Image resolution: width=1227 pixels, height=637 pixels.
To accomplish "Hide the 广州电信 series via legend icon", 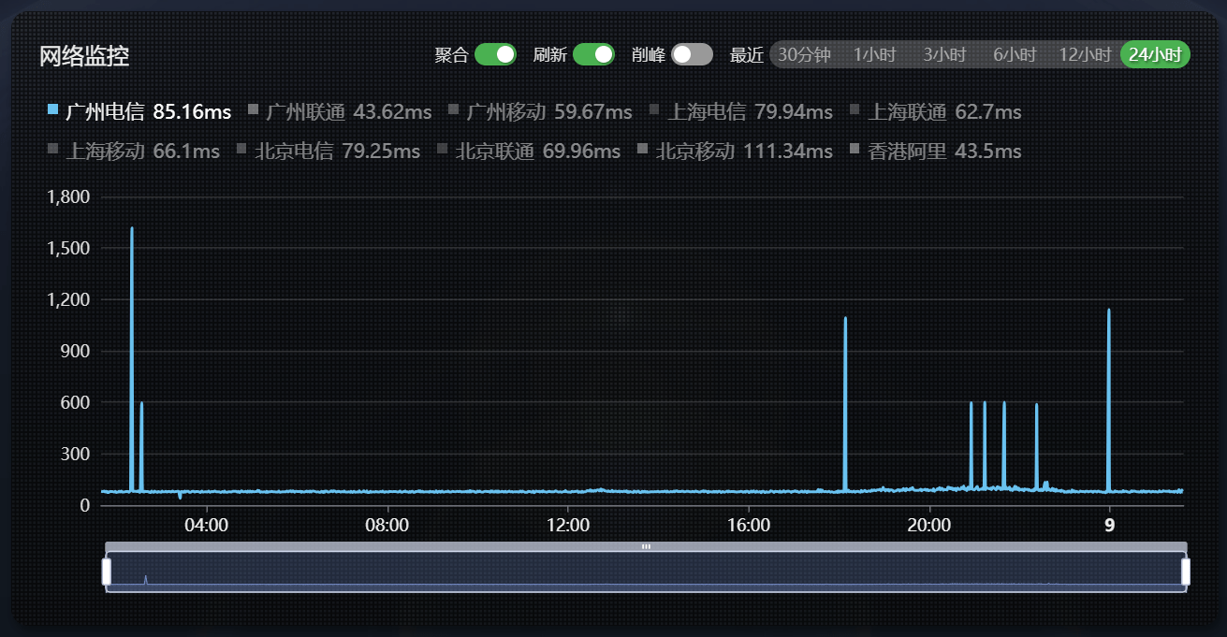I will click(52, 110).
